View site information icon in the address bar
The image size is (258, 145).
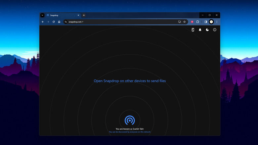coord(65,22)
